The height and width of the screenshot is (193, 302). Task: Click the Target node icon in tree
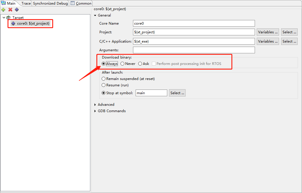[x=9, y=18]
